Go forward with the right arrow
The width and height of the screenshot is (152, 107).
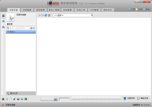pyautogui.click(x=43, y=15)
